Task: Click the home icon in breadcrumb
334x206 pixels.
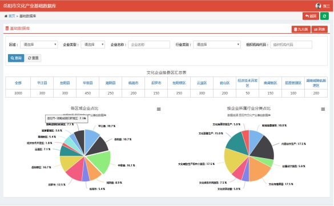Action: (x=6, y=16)
